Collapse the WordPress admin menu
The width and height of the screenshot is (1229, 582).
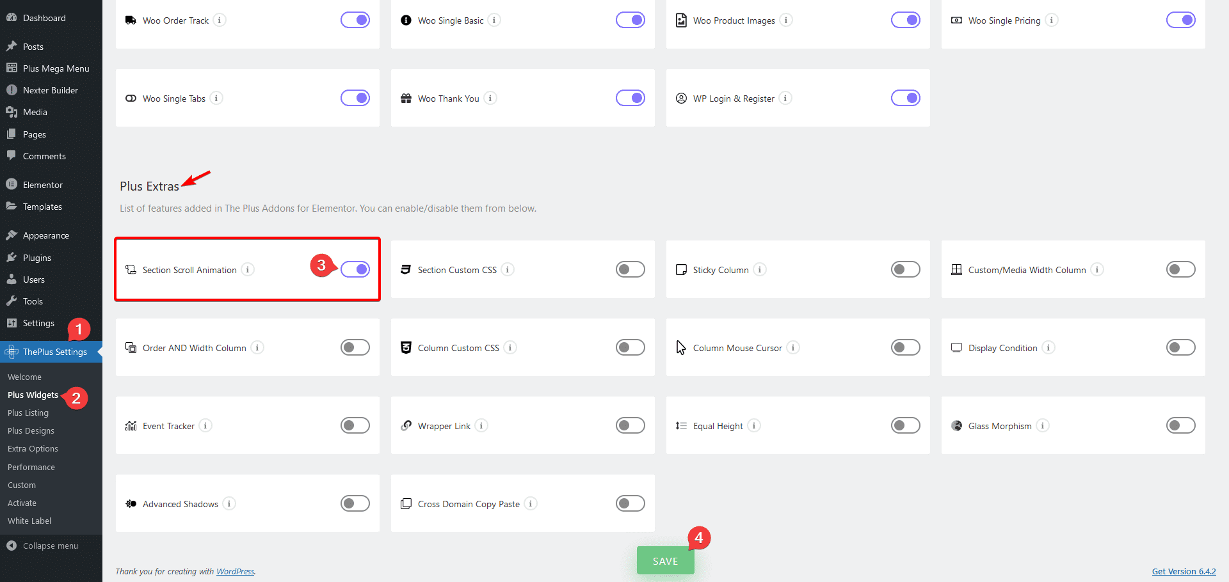[50, 546]
